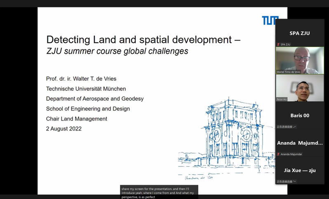Click the live caption subtitle box

tap(159, 192)
